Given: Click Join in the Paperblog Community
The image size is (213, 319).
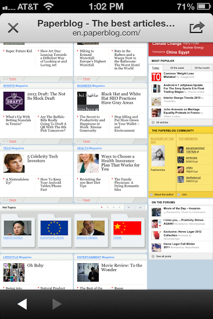Looking at the screenshot, I should pyautogui.click(x=184, y=195).
